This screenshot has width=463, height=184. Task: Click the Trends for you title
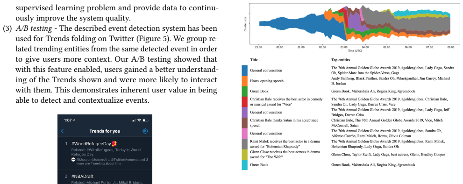(105, 131)
